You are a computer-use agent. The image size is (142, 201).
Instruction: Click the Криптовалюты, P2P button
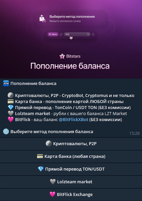pyautogui.click(x=71, y=144)
